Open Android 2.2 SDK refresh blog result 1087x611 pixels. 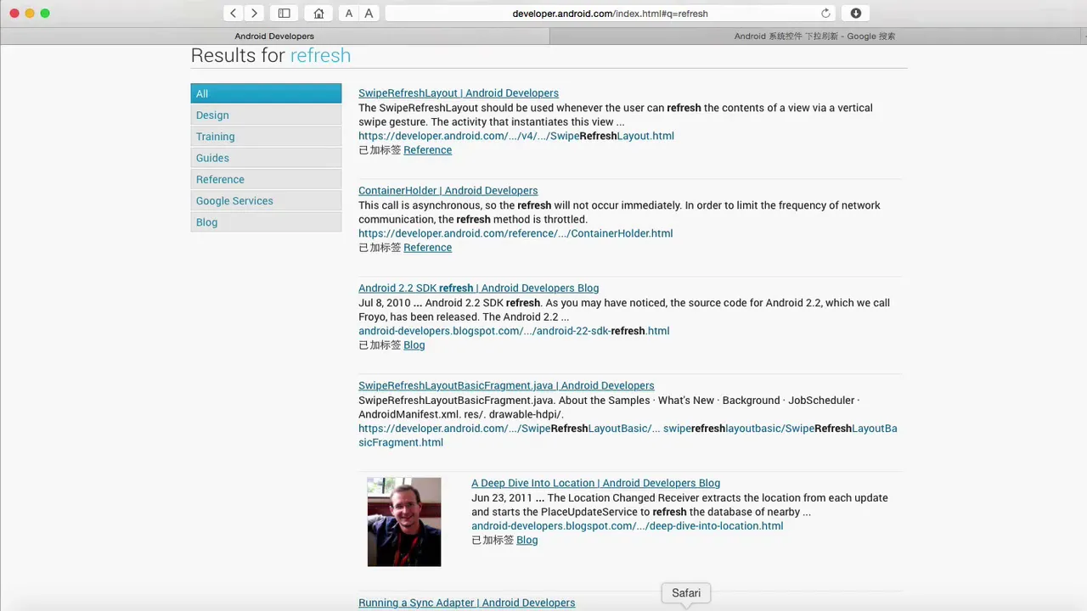click(x=478, y=288)
